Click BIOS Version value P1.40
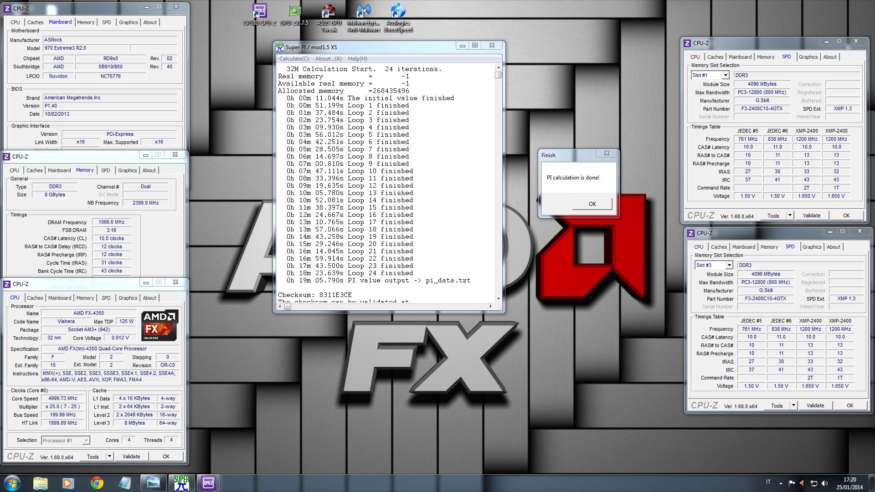This screenshot has width=875, height=492. [x=110, y=106]
